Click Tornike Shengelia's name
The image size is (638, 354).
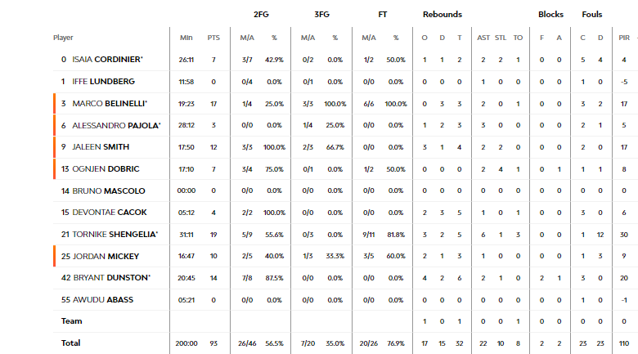(x=115, y=235)
